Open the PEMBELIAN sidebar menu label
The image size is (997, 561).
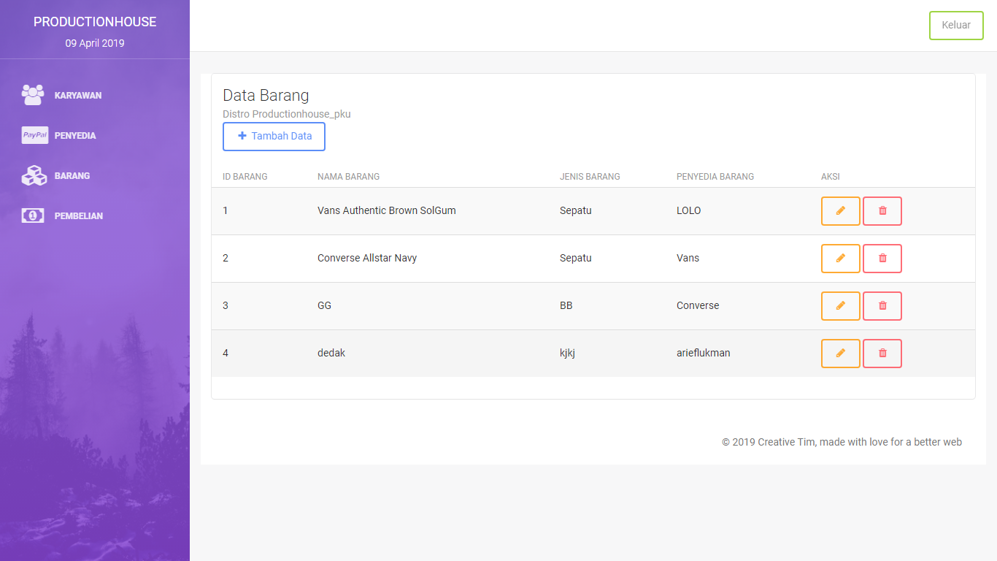click(78, 216)
